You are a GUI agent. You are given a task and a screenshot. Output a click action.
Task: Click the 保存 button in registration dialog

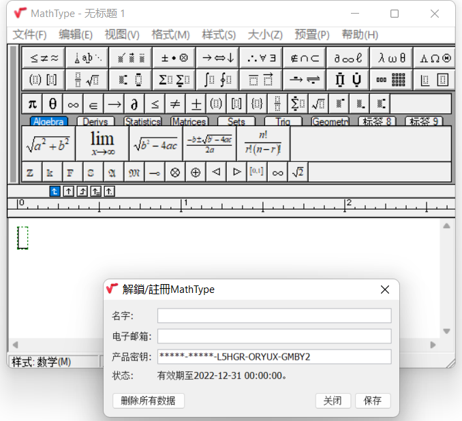tap(373, 401)
